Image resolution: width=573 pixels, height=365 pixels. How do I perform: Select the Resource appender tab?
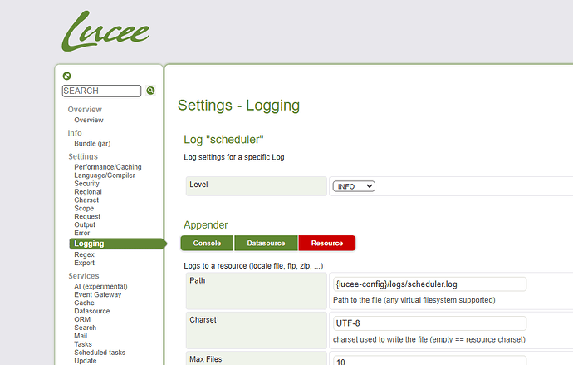click(x=327, y=244)
